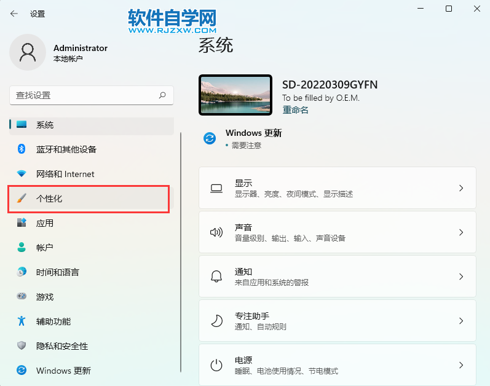Click the 应用 apps icon

coord(22,223)
